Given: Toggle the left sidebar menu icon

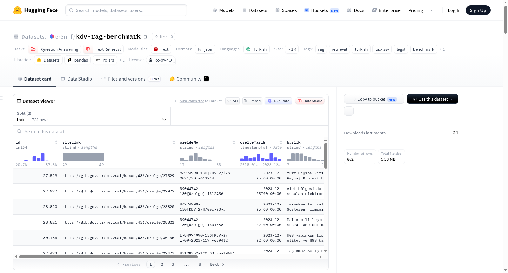Looking at the screenshot, I should (1, 98).
